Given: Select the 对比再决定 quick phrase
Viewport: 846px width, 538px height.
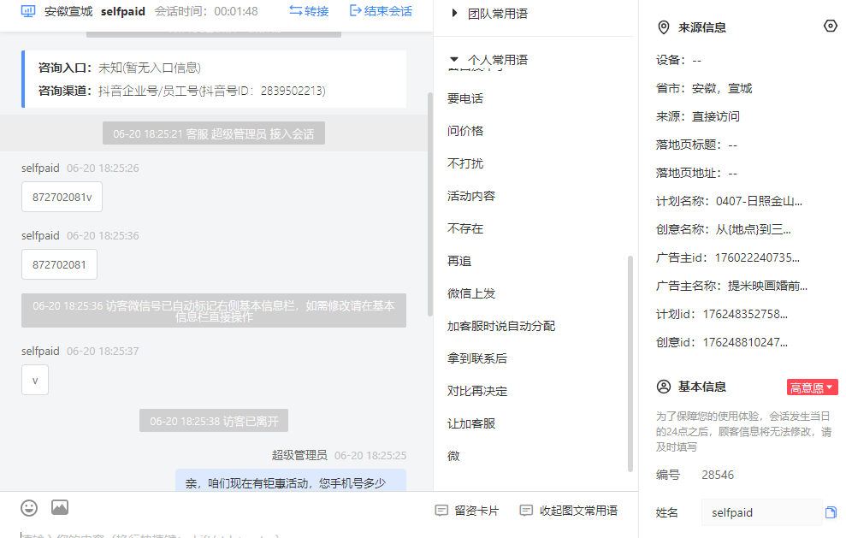Looking at the screenshot, I should tap(477, 391).
